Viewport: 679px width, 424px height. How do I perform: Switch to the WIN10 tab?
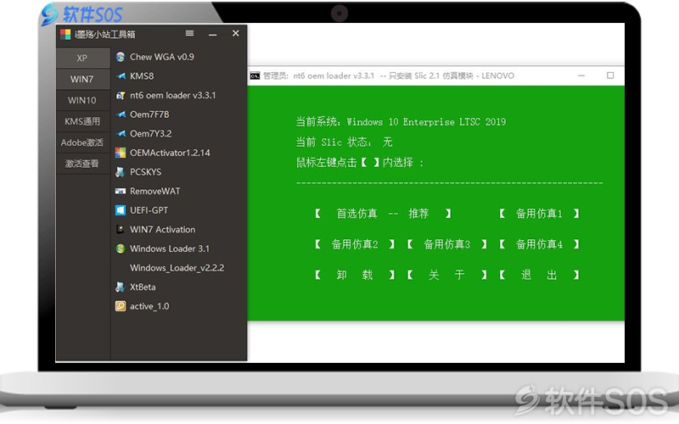(x=82, y=100)
